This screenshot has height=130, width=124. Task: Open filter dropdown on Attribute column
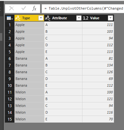click(x=79, y=18)
